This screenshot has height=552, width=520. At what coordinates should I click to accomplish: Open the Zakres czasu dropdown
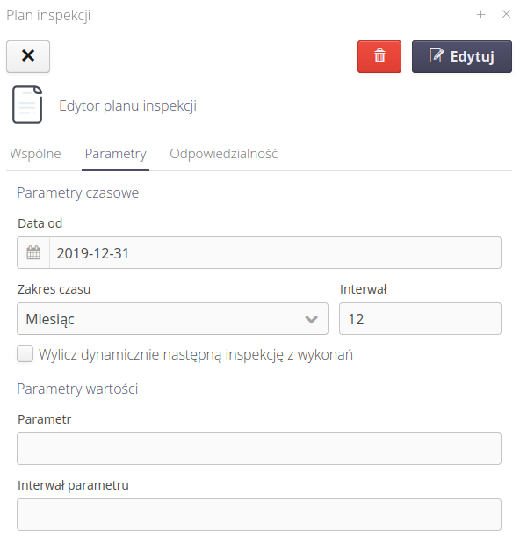(x=172, y=318)
